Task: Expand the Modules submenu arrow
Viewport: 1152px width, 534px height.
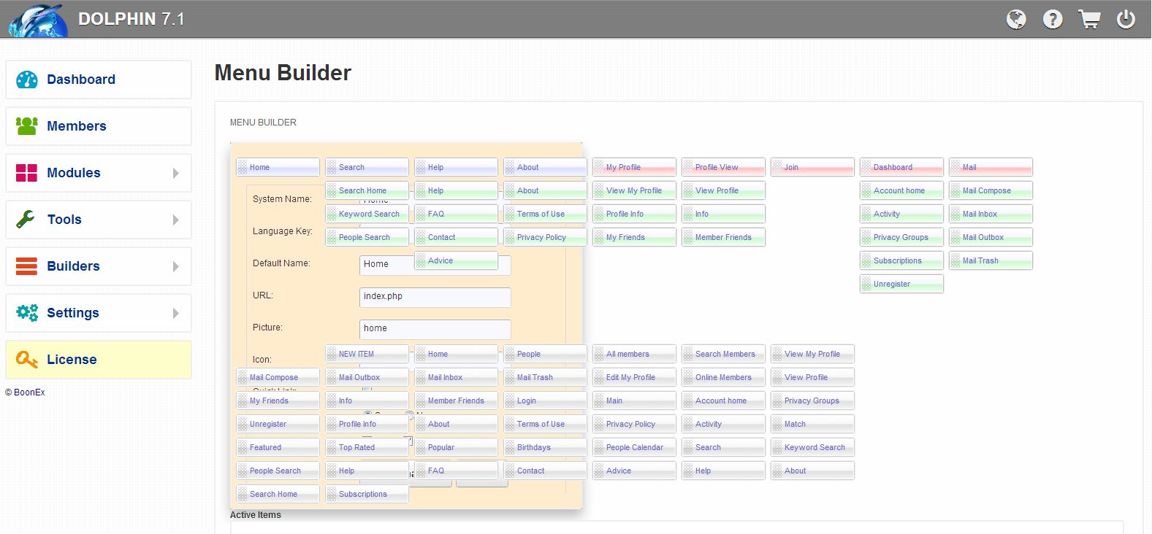Action: coord(175,173)
